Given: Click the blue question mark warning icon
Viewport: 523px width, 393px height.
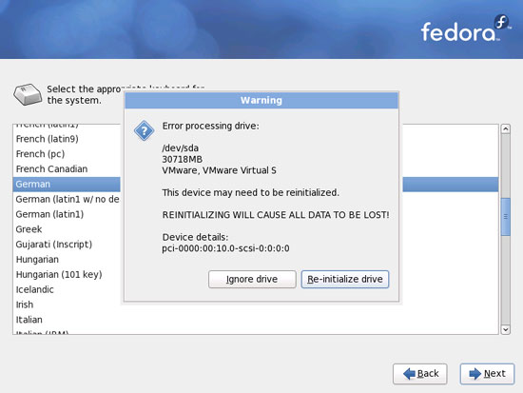Looking at the screenshot, I should 145,130.
